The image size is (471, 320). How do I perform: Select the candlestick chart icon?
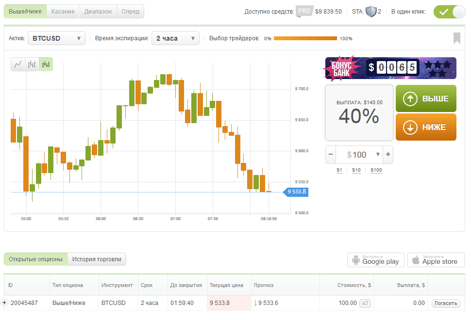tap(46, 64)
